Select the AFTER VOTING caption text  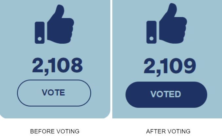(x=168, y=131)
